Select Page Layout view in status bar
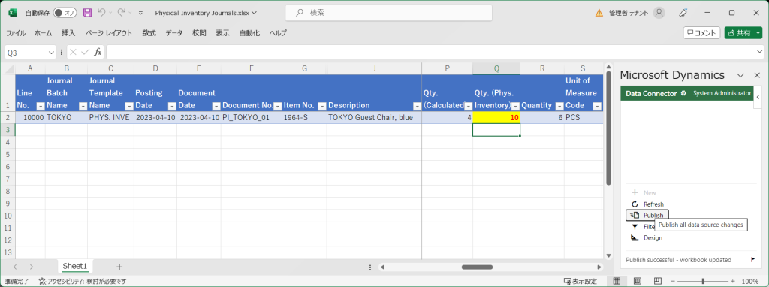Viewport: 769px width, 287px height. 638,281
